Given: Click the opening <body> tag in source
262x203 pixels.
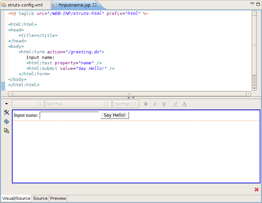Looking at the screenshot, I should 16,47.
